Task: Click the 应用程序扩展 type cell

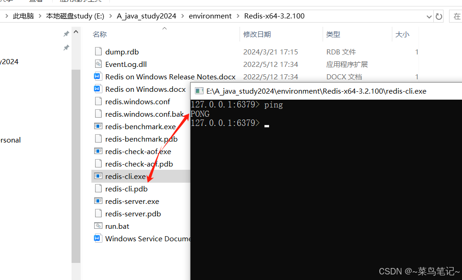Action: point(347,64)
